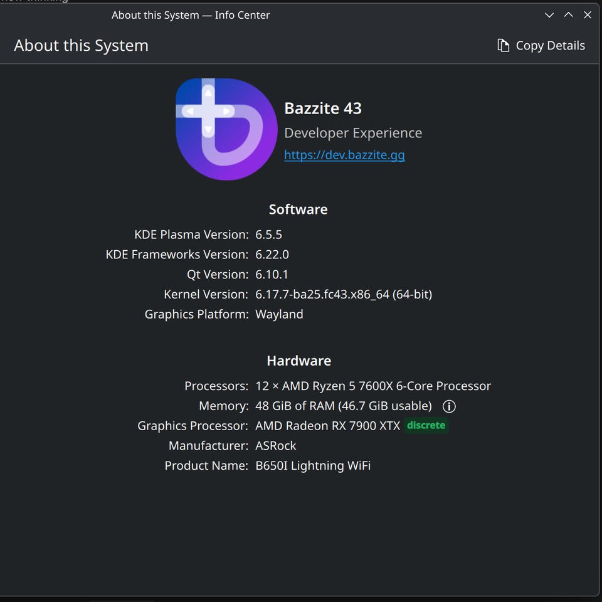This screenshot has width=602, height=602.
Task: Minimize the Info Center window
Action: (549, 15)
